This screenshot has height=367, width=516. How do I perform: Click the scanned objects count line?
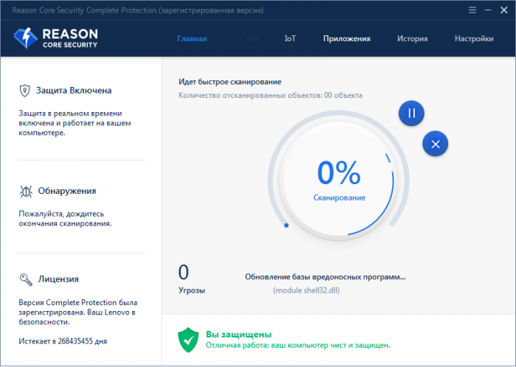pos(271,95)
